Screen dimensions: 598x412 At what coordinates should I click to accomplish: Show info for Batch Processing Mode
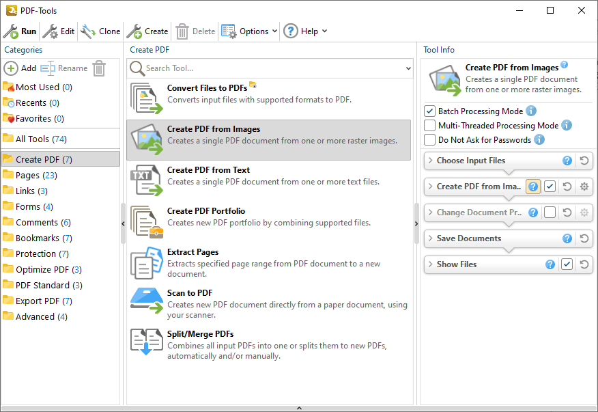[x=531, y=111]
